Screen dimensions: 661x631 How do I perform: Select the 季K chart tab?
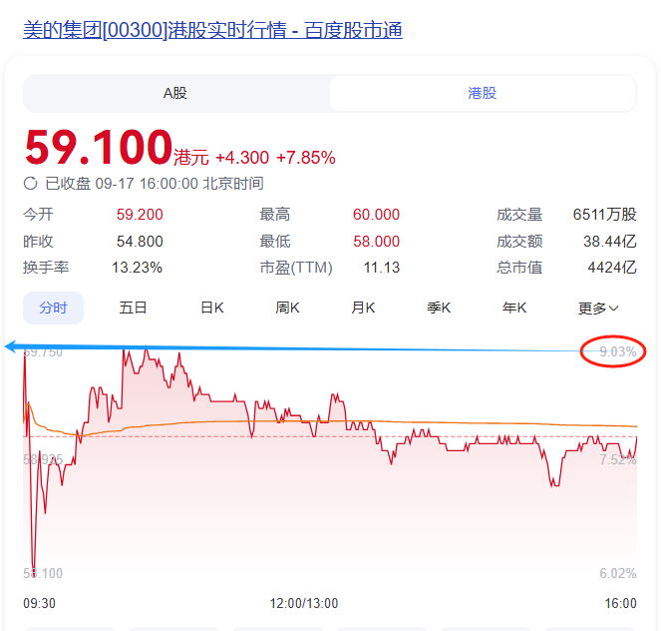pyautogui.click(x=439, y=308)
